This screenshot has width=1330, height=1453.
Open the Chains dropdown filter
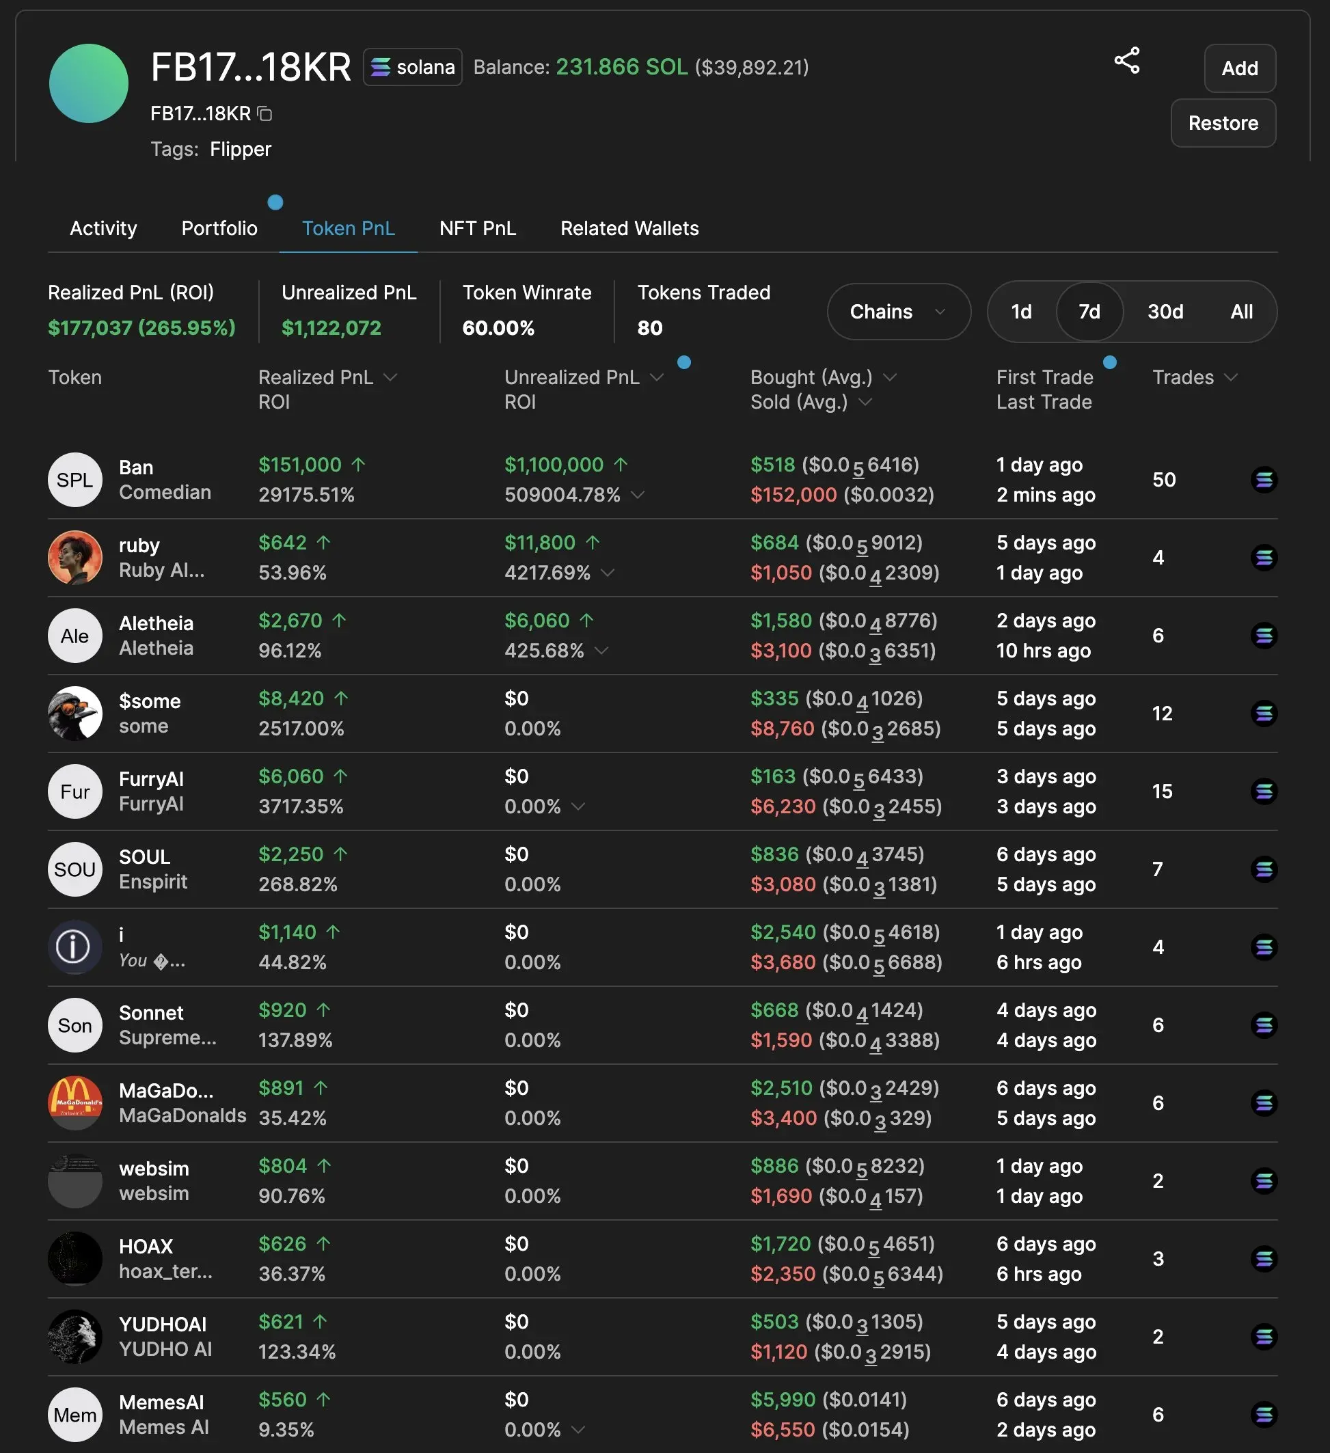[897, 312]
